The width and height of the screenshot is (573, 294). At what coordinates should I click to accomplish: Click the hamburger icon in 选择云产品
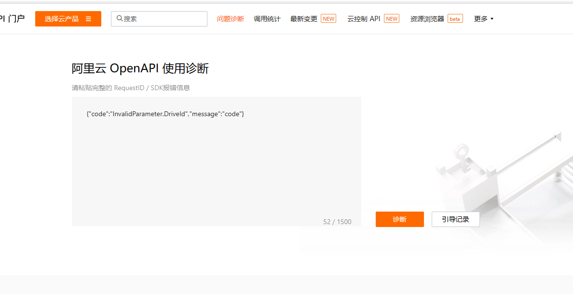[x=88, y=19]
